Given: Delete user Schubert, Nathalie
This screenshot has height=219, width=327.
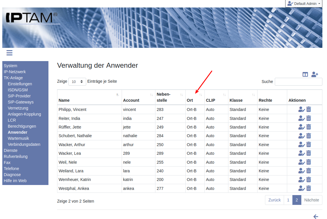Looking at the screenshot, I should [309, 136].
